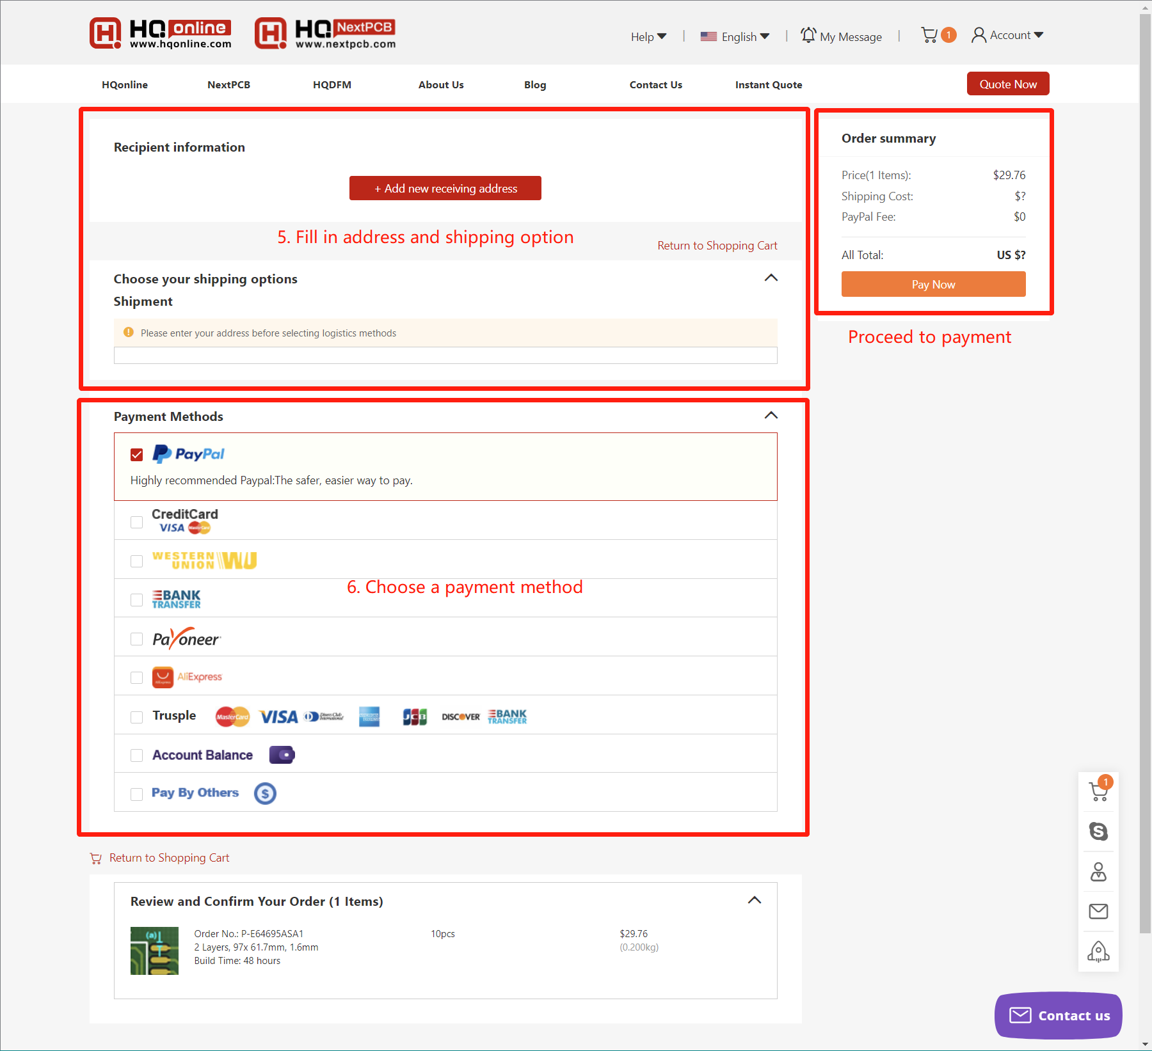This screenshot has height=1051, width=1152.
Task: Select the Account Balance payment checkbox
Action: (136, 755)
